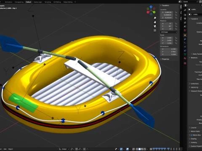Switch to the Scripting workspace tab
Screen dimensions: 202x151
tap(48, 2)
